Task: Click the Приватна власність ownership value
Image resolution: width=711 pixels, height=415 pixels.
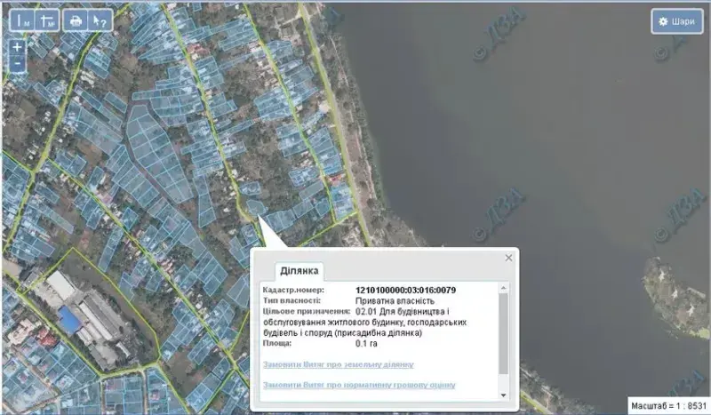Action: pos(394,300)
